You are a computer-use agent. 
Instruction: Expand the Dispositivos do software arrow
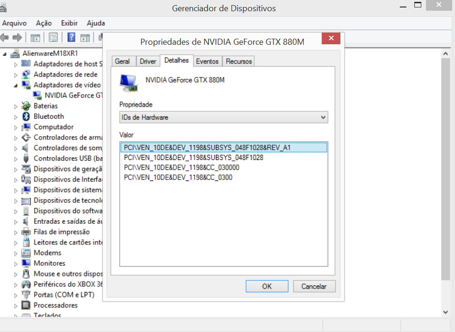point(16,211)
